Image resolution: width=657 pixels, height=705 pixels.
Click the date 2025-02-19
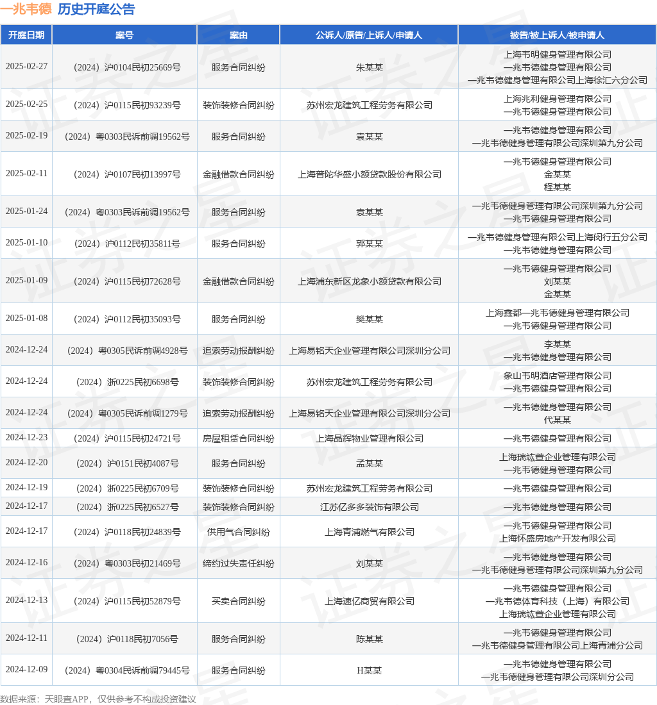click(x=26, y=136)
